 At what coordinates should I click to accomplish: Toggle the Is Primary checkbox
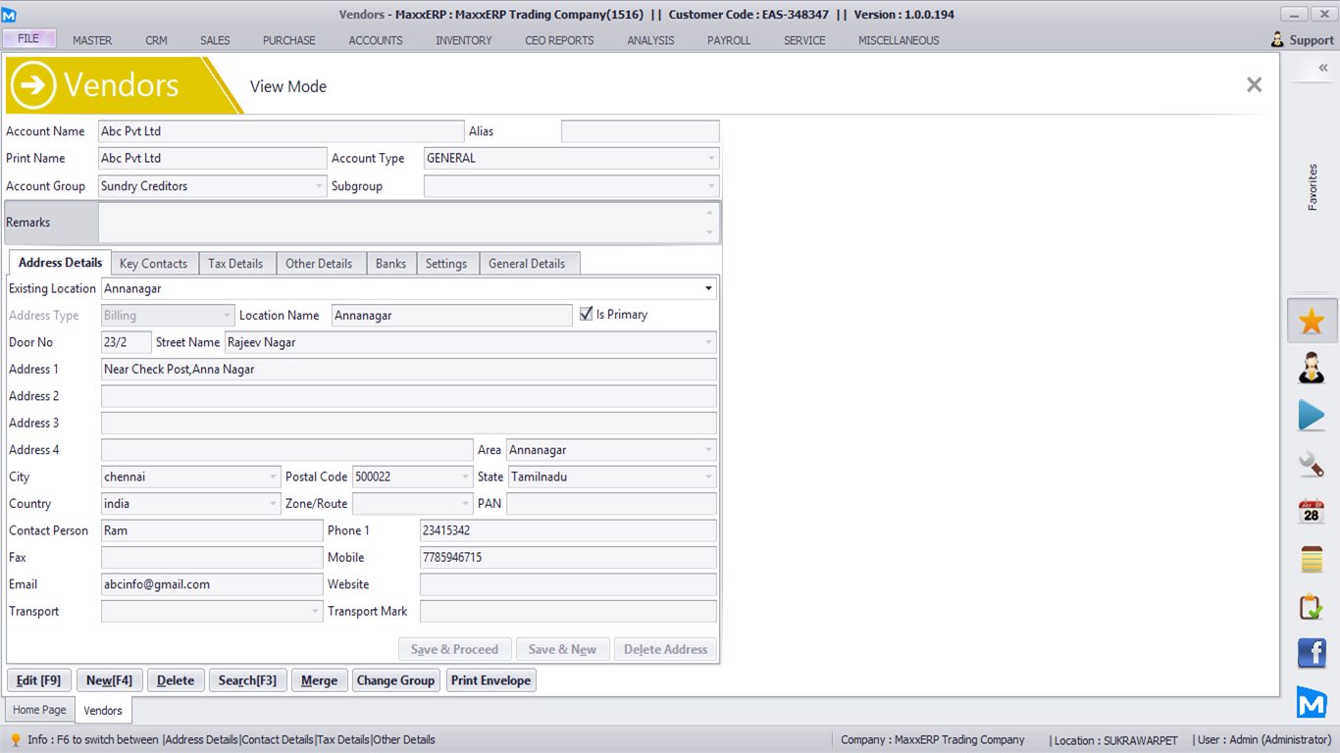587,315
